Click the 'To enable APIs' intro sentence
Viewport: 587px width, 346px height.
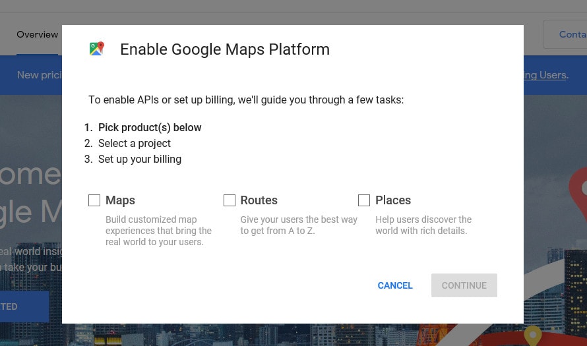tap(246, 100)
